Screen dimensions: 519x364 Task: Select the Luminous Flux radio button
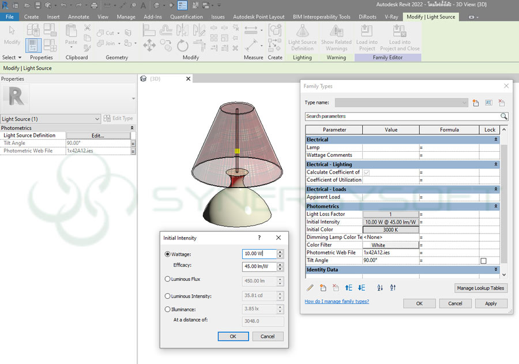[x=168, y=279]
